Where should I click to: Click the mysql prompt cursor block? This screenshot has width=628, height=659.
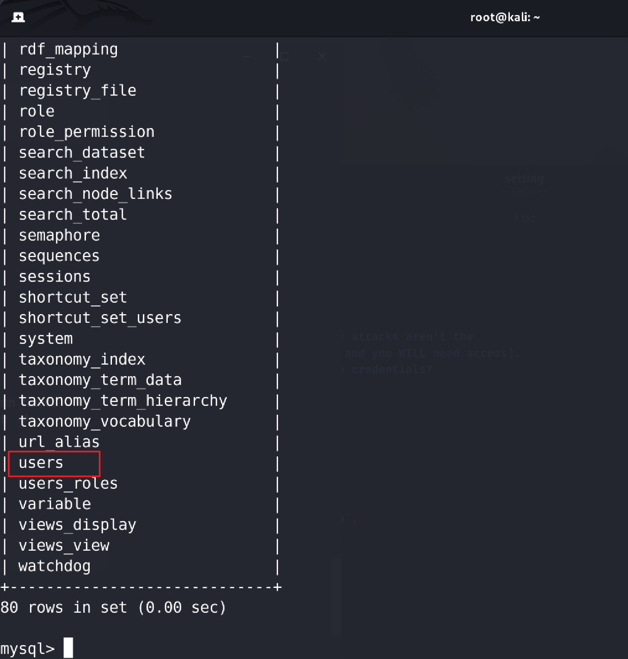point(68,647)
